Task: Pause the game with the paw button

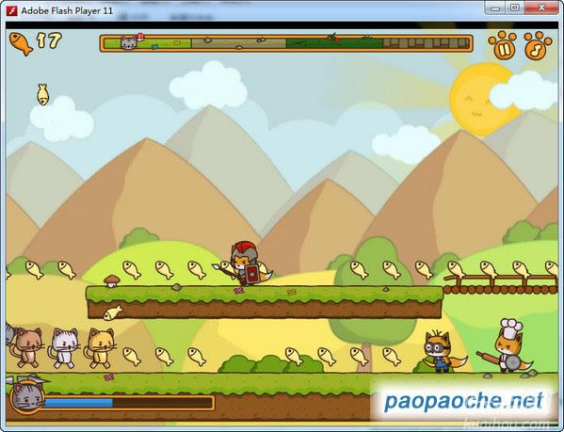Action: 502,45
